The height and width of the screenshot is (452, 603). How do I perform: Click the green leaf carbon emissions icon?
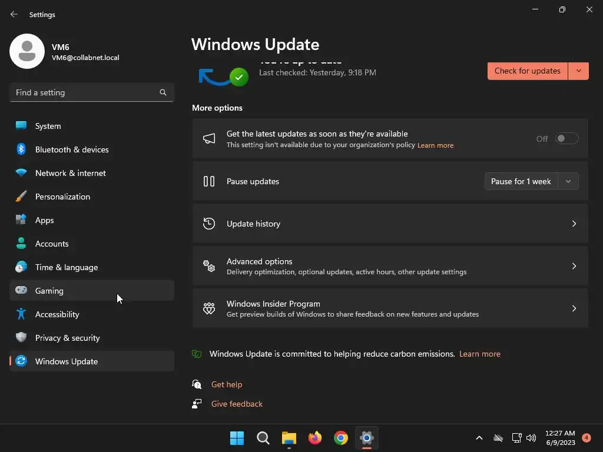click(197, 354)
